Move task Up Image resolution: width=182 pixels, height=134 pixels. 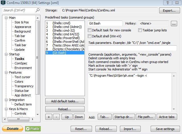coord(67,117)
